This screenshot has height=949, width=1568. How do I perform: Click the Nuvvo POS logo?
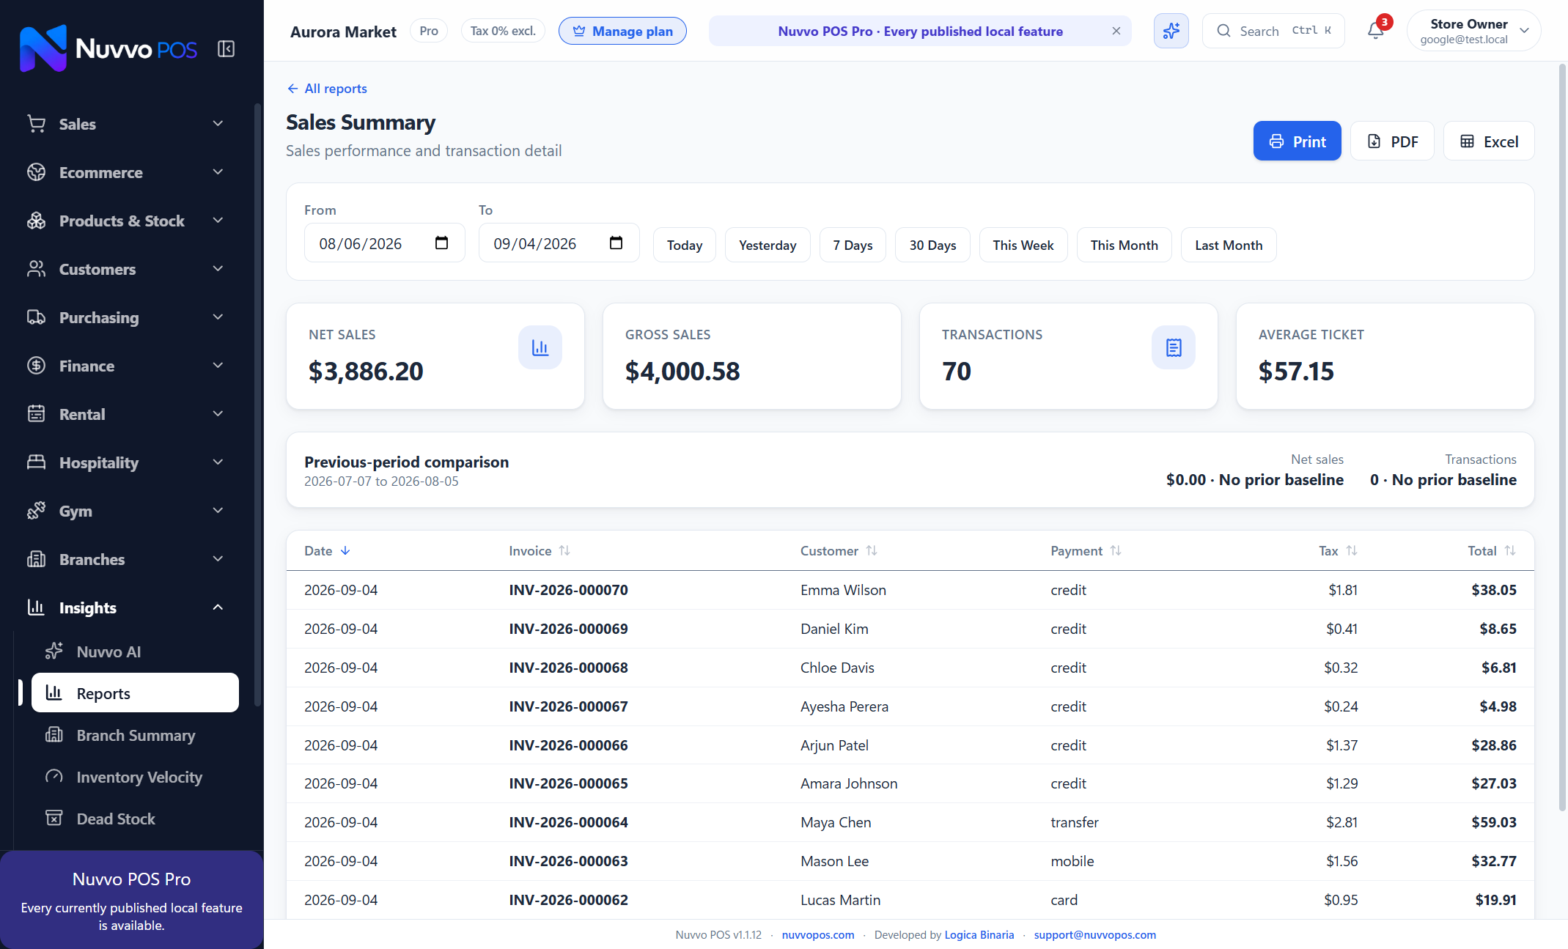coord(108,48)
